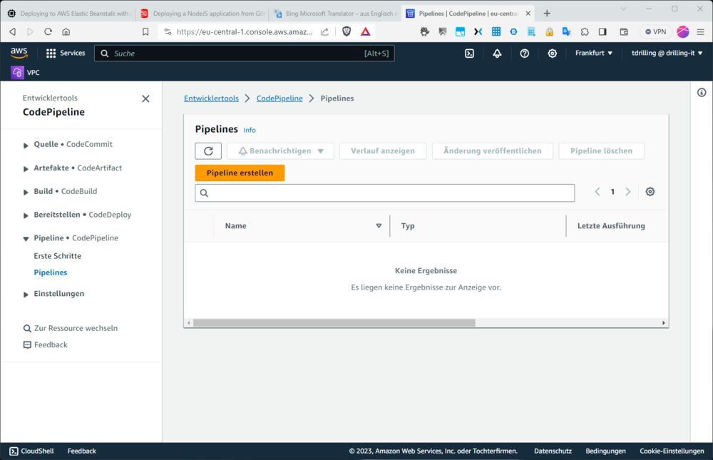
Task: Select Erste Schritte in sidebar
Action: coord(58,256)
